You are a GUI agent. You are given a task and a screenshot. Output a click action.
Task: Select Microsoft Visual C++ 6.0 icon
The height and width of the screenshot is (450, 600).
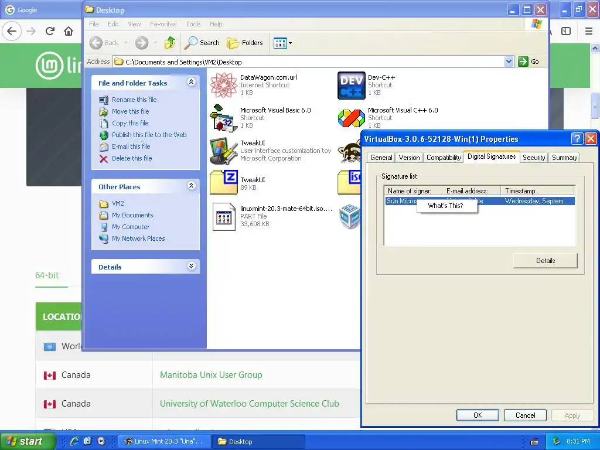point(352,118)
